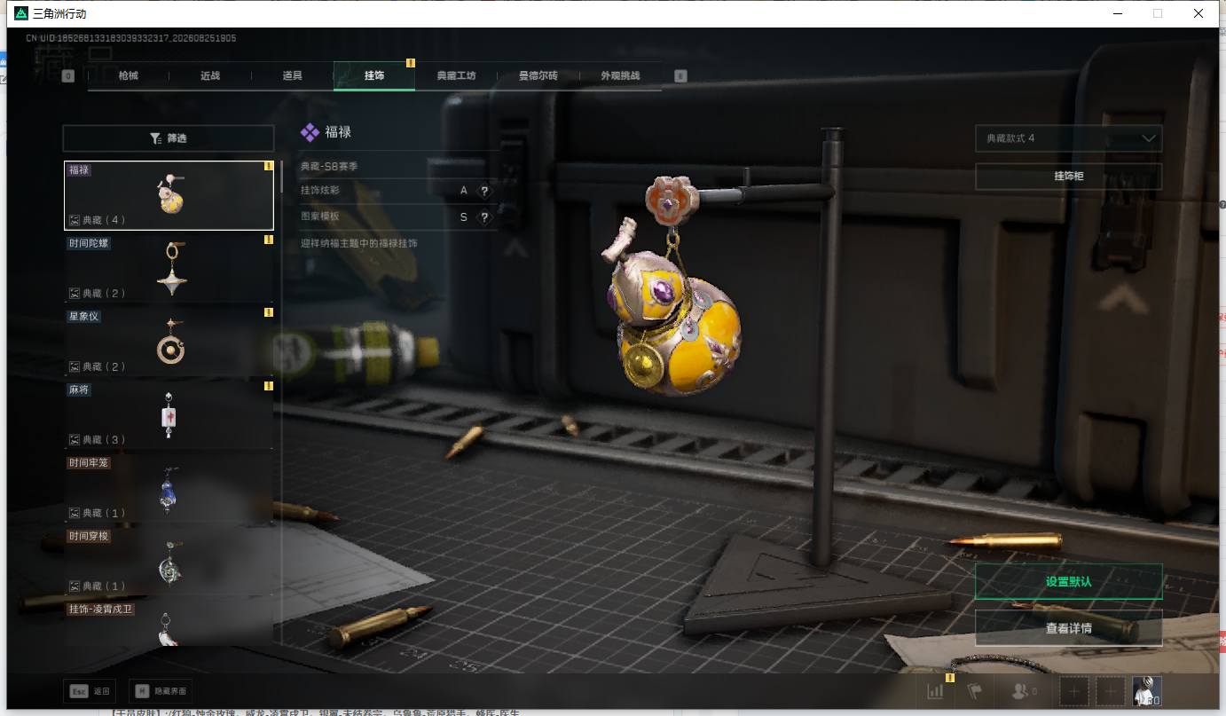Expand the 典藏款式 4 dropdown
The height and width of the screenshot is (716, 1226).
(1068, 138)
